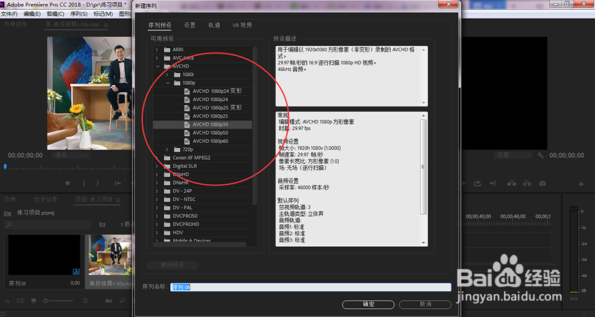Switch to the VR 视频 tab
Screen dimensions: 595x317
pos(242,25)
